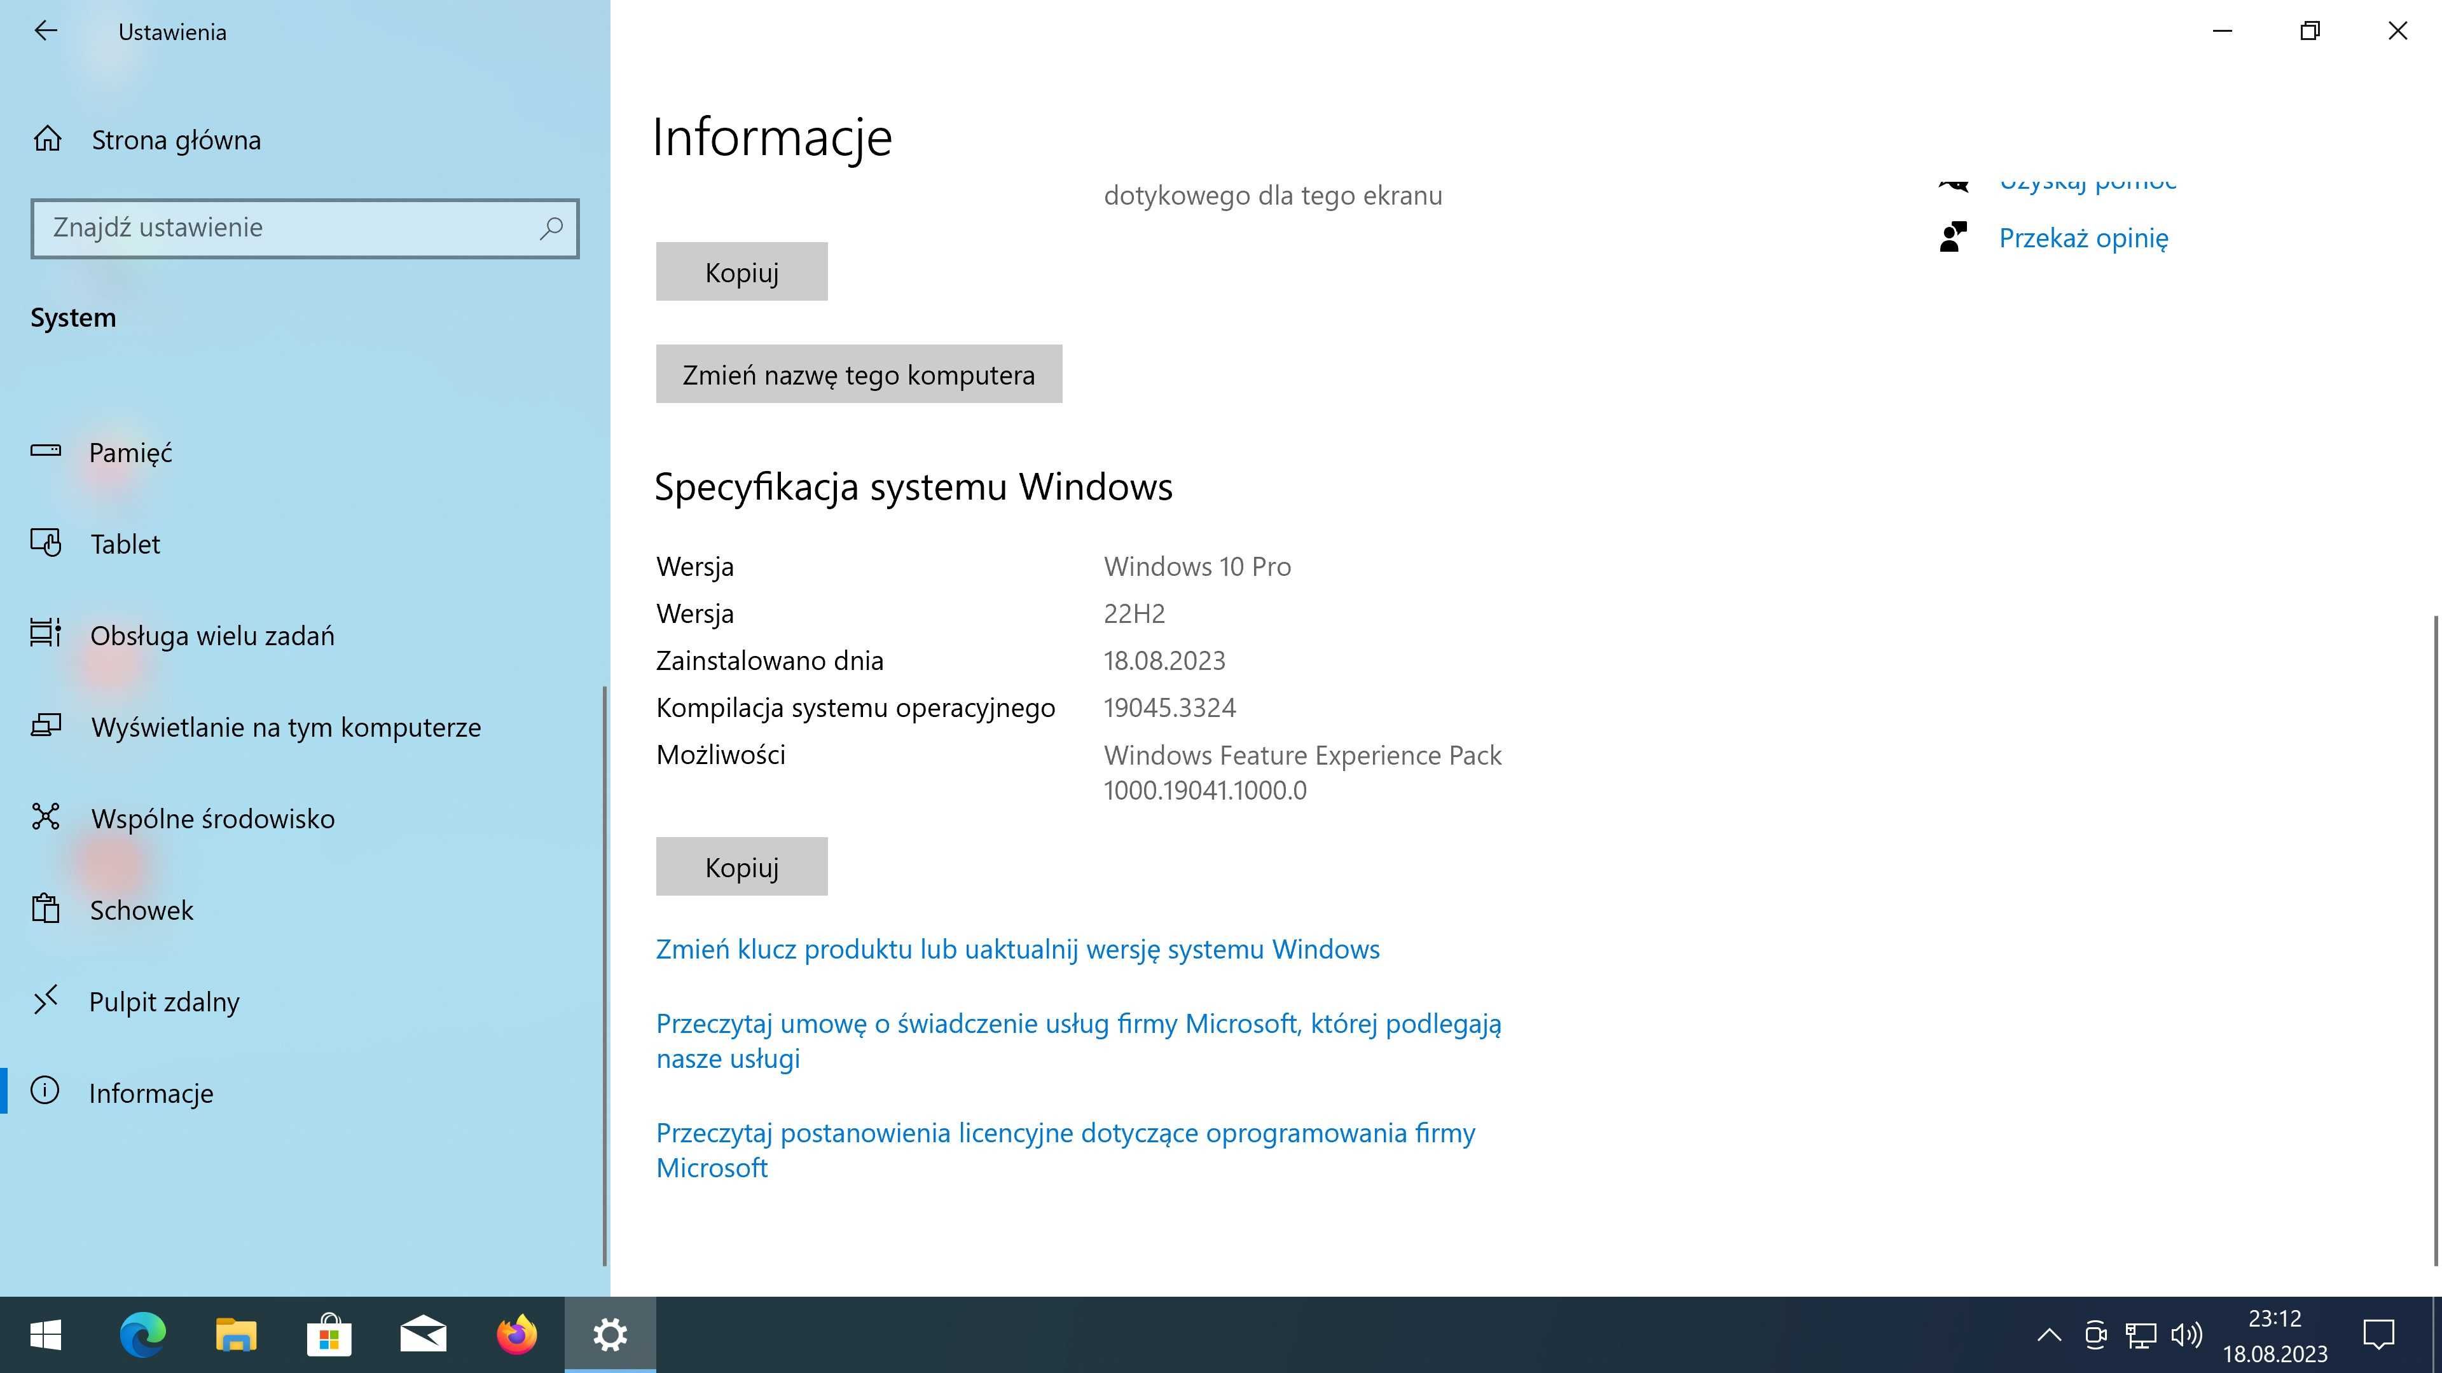Click the multitasking icon
This screenshot has height=1373, width=2442.
click(x=46, y=633)
